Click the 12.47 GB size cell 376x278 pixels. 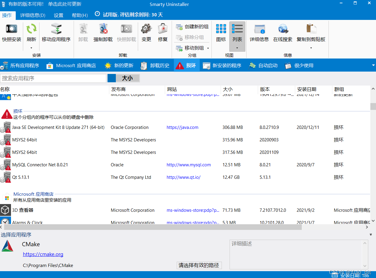231,177
